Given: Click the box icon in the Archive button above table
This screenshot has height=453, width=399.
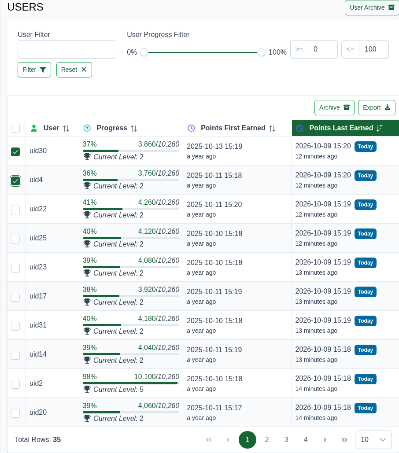Looking at the screenshot, I should [x=347, y=107].
